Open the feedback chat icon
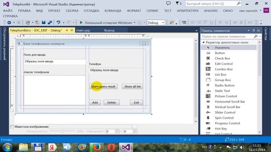The height and width of the screenshot is (152, 271). click(x=169, y=3)
